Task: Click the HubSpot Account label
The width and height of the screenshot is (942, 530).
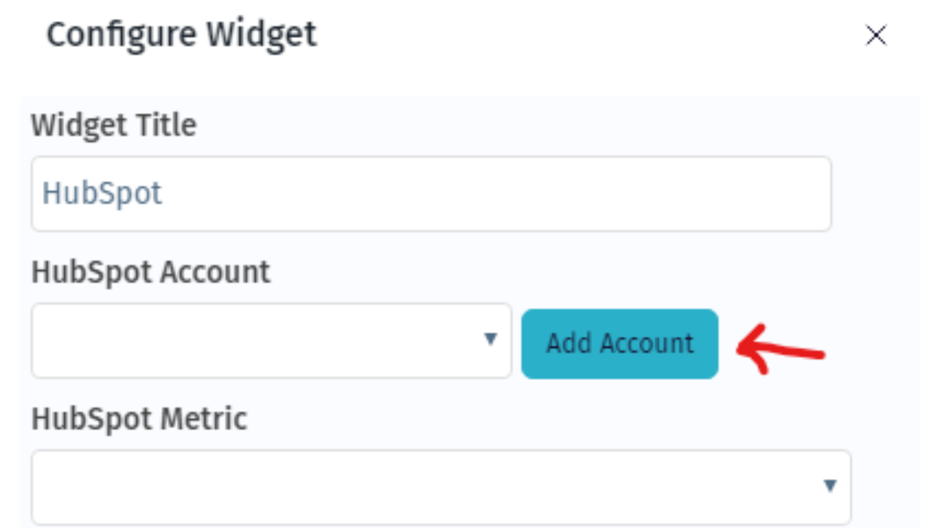Action: point(151,271)
